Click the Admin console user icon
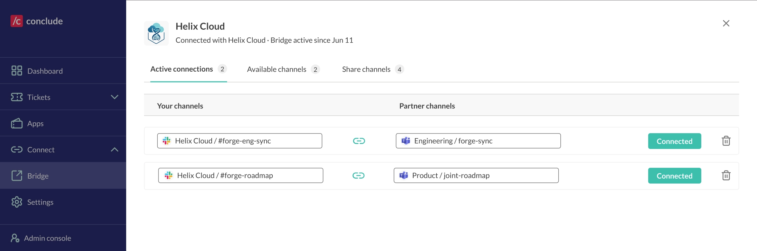 click(x=15, y=238)
